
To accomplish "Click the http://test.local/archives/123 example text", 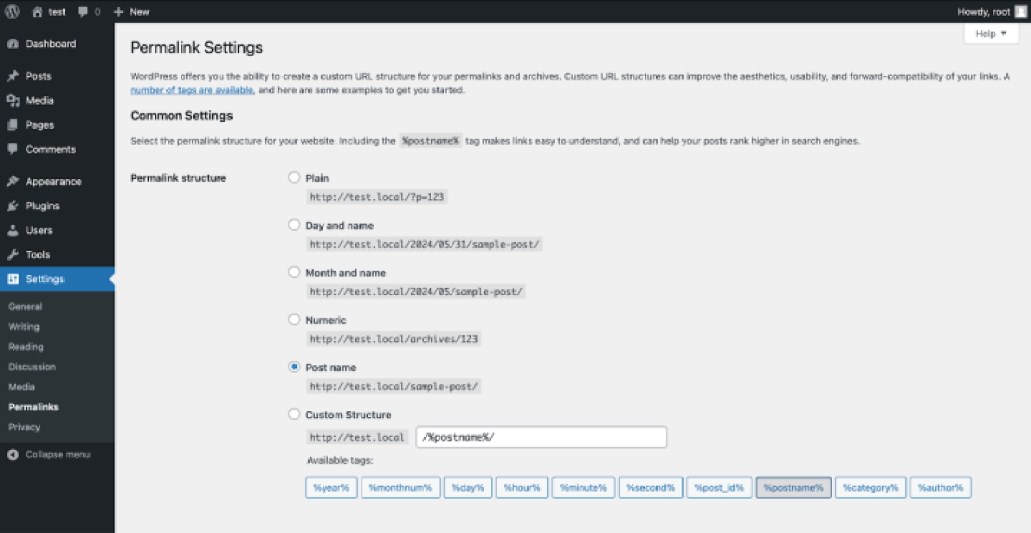I will 394,339.
